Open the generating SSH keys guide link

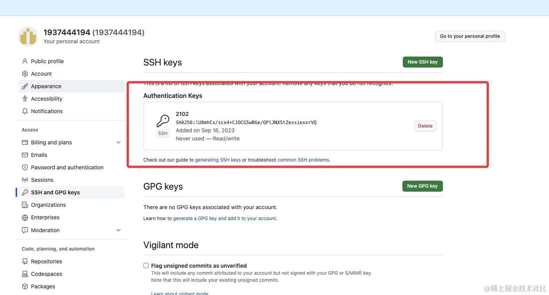tap(218, 160)
